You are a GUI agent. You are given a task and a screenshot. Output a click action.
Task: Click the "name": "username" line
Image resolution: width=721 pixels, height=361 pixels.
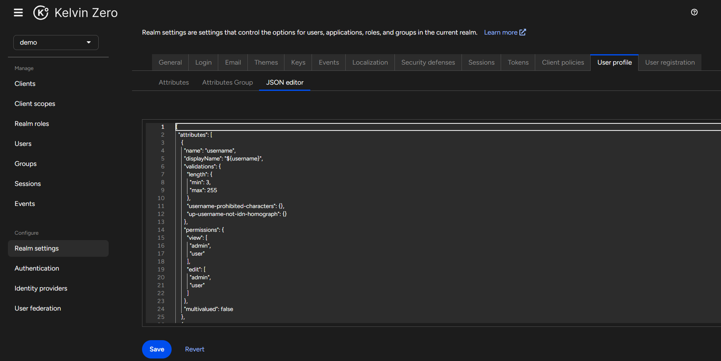[210, 151]
